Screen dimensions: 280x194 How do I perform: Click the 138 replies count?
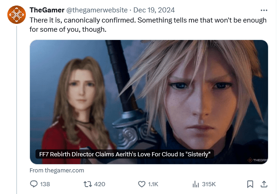coord(45,184)
